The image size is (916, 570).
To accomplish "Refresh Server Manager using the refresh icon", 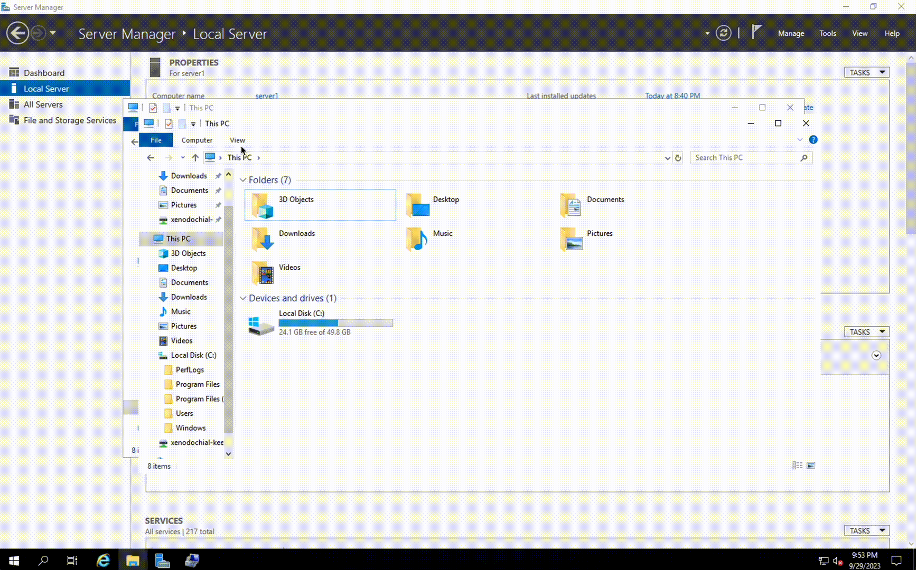I will click(x=723, y=33).
